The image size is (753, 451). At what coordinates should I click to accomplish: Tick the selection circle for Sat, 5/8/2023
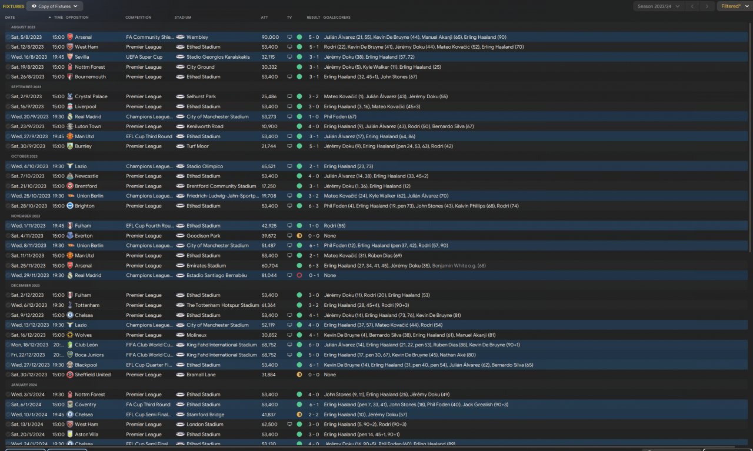[x=8, y=37]
